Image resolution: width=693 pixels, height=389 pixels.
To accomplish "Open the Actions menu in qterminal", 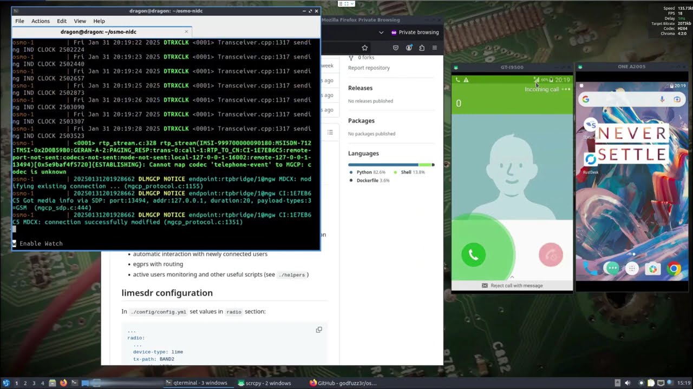I will tap(41, 21).
